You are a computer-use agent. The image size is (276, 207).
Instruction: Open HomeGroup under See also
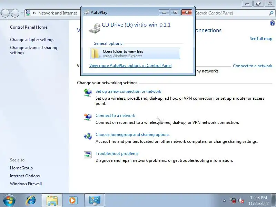pyautogui.click(x=21, y=168)
